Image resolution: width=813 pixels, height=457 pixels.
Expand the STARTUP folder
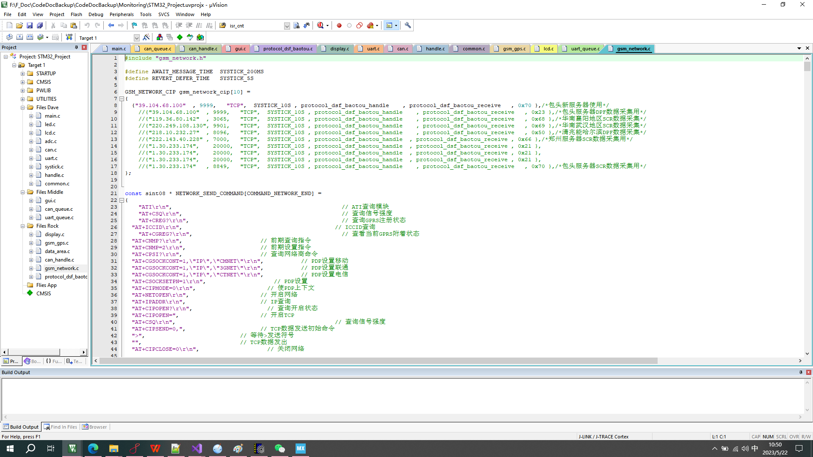pyautogui.click(x=22, y=74)
